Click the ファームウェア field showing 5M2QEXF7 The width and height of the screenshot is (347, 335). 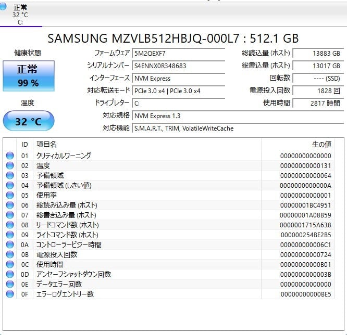pyautogui.click(x=178, y=53)
